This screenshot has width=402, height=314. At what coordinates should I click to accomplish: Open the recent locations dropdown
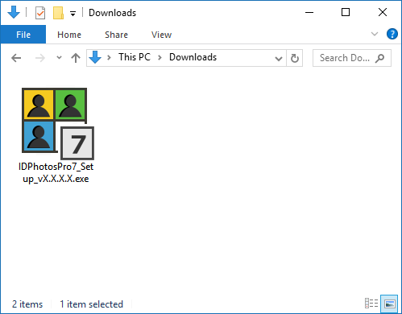59,57
